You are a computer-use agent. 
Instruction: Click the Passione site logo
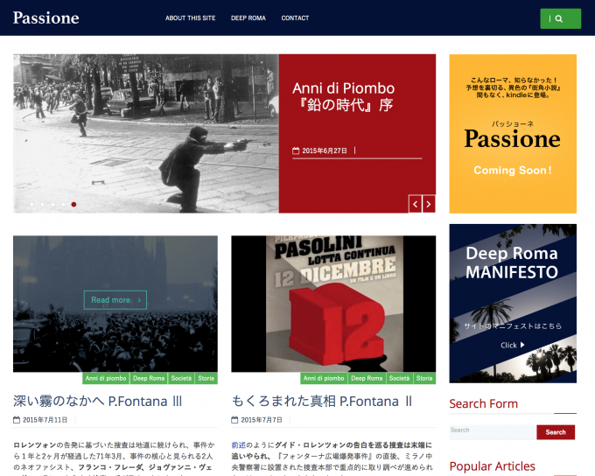point(45,17)
